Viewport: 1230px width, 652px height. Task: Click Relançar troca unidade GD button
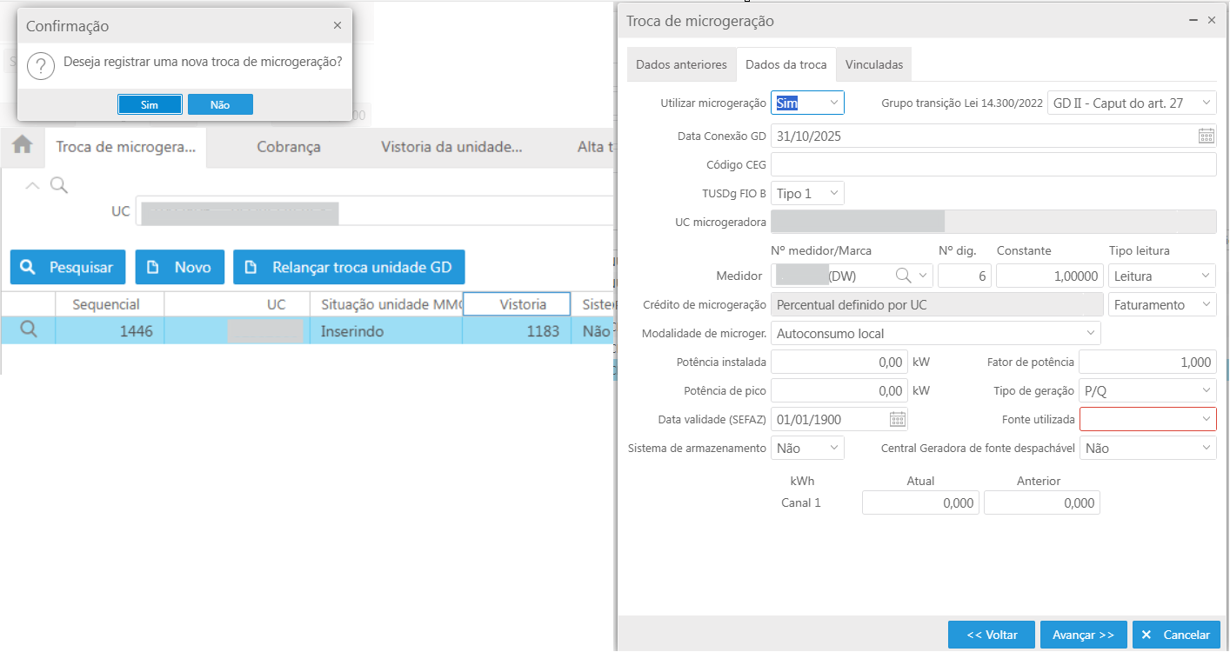349,268
